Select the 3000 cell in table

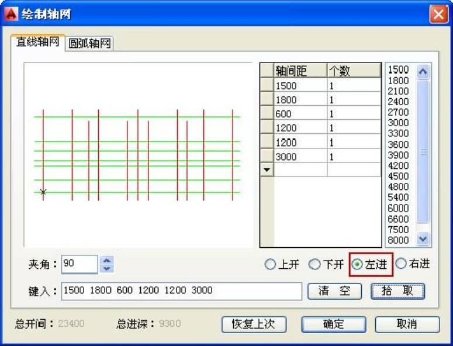tap(300, 156)
